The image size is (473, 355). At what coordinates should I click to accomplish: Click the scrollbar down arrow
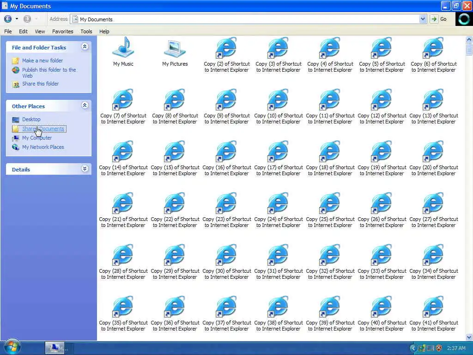[469, 337]
